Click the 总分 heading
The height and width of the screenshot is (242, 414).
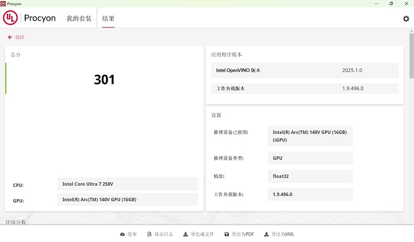pyautogui.click(x=16, y=55)
